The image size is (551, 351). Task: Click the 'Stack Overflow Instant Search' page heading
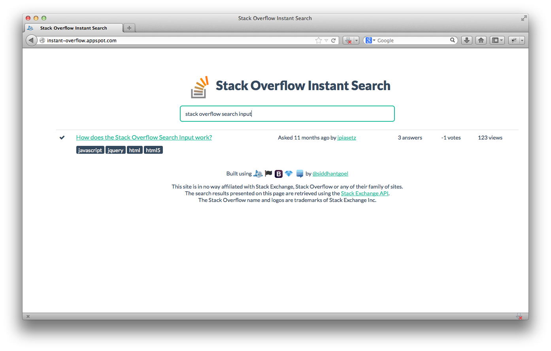303,86
